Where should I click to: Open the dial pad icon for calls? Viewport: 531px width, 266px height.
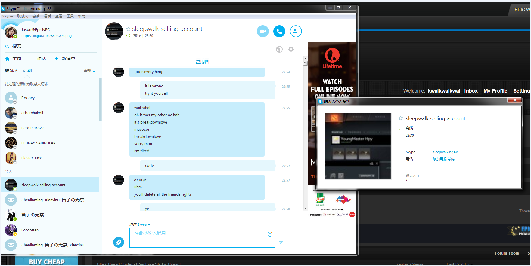[x=32, y=59]
